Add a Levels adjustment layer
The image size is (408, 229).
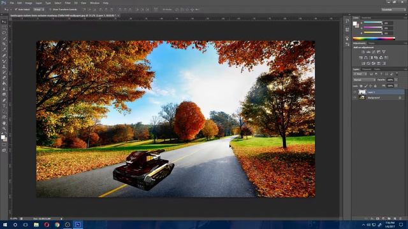pyautogui.click(x=368, y=52)
